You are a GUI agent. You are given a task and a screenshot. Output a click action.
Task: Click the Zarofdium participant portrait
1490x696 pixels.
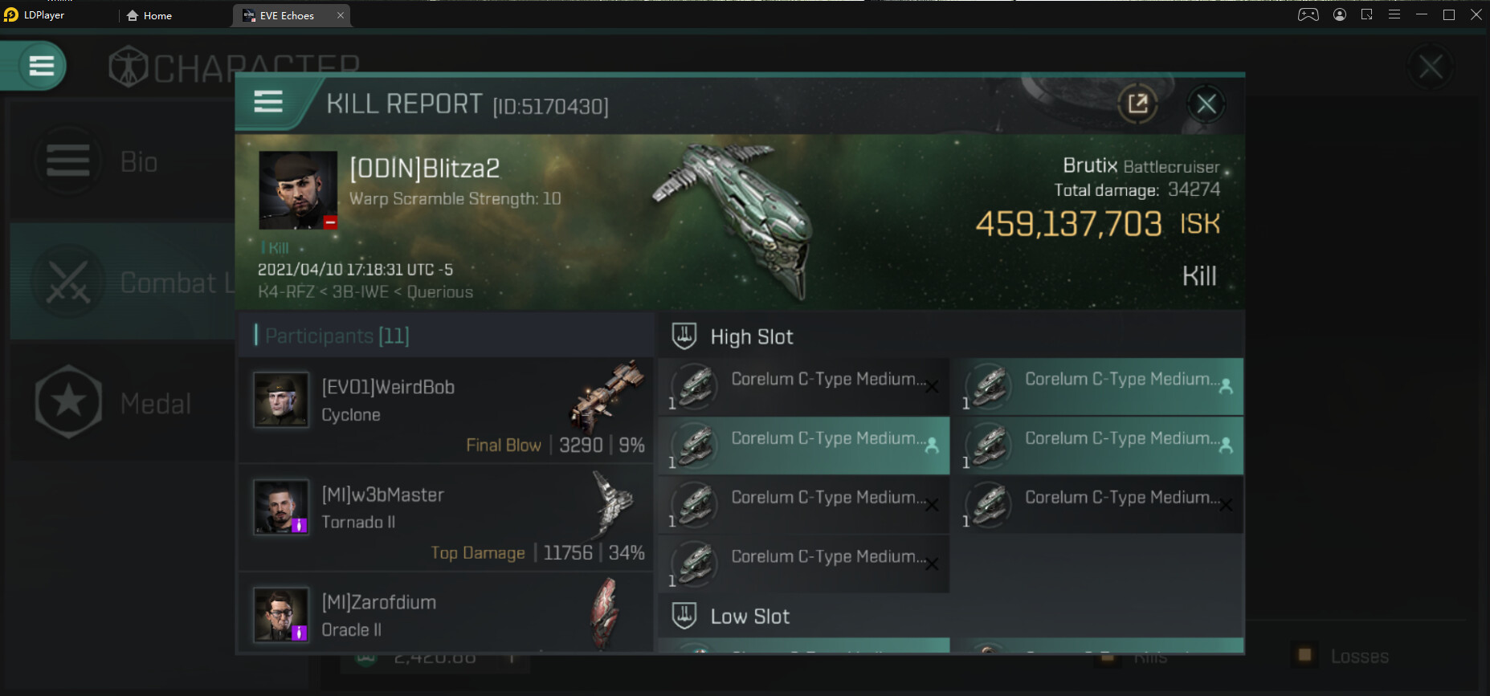(281, 615)
